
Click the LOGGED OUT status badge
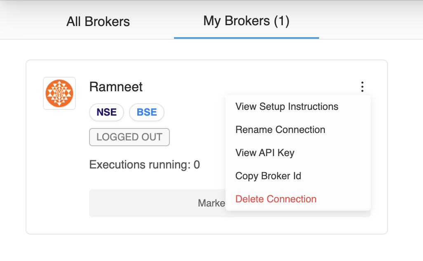[129, 137]
